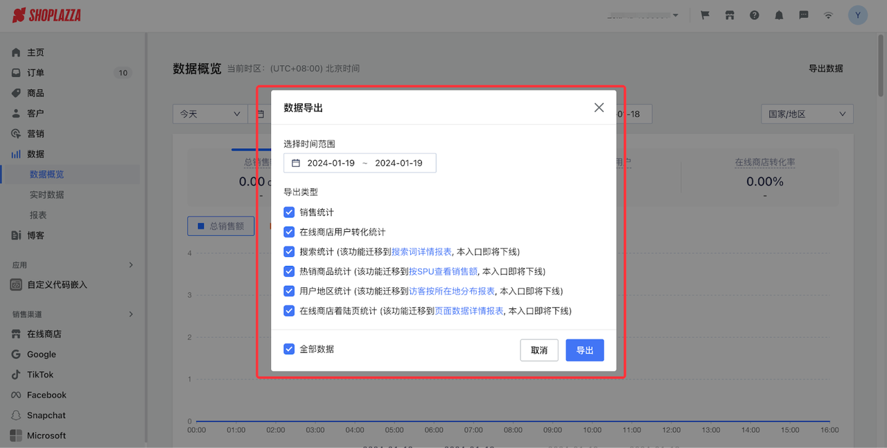Image resolution: width=887 pixels, height=448 pixels.
Task: Open the notifications bell in top bar
Action: coord(779,15)
